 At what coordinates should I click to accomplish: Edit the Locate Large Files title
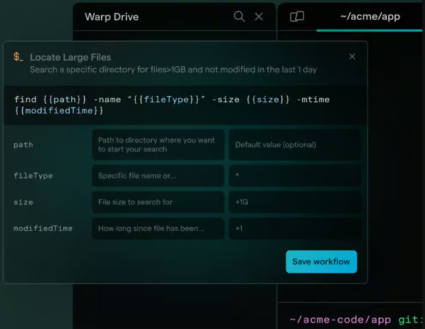point(71,57)
